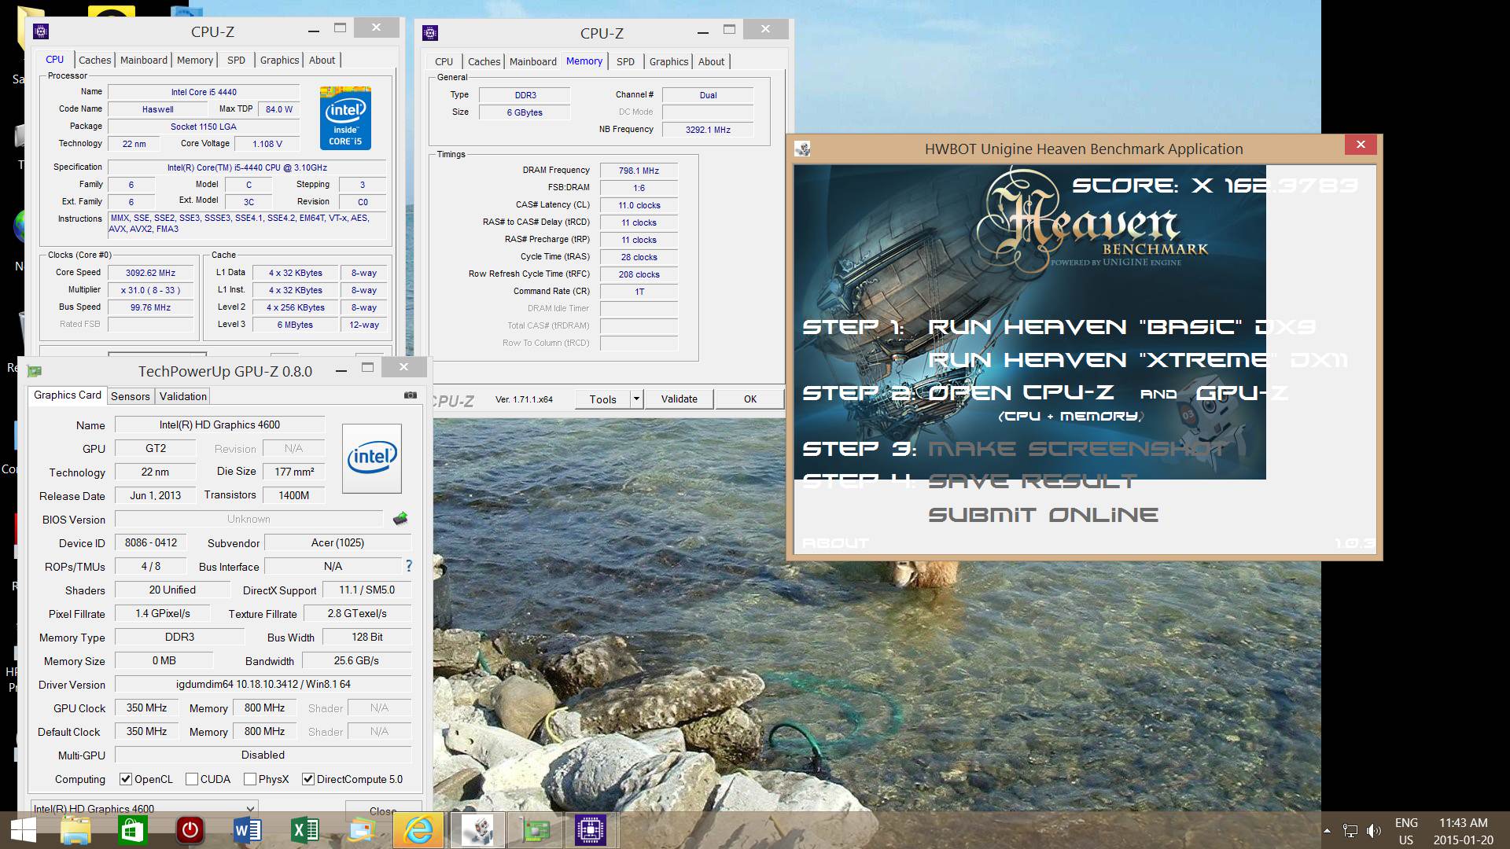Click the Tools button in CPU-Z
The height and width of the screenshot is (849, 1510).
point(603,399)
